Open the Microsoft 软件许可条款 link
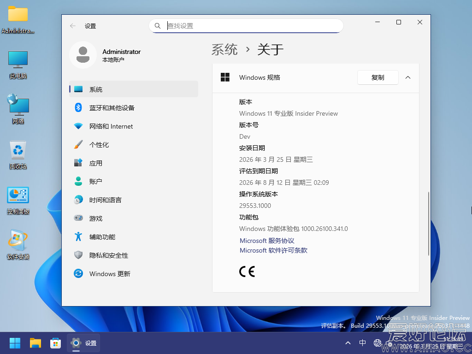Viewport: 472px width, 354px height. [x=273, y=250]
